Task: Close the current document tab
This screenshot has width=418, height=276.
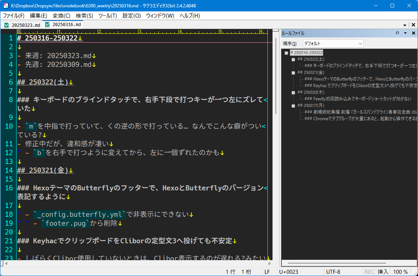Action: coord(413,25)
